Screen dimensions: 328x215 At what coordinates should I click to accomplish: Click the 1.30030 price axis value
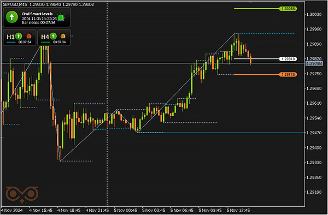pyautogui.click(x=314, y=14)
